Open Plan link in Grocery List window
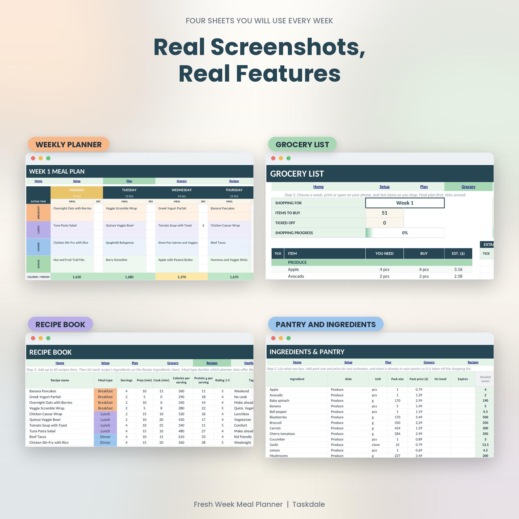This screenshot has width=519, height=519. point(424,187)
